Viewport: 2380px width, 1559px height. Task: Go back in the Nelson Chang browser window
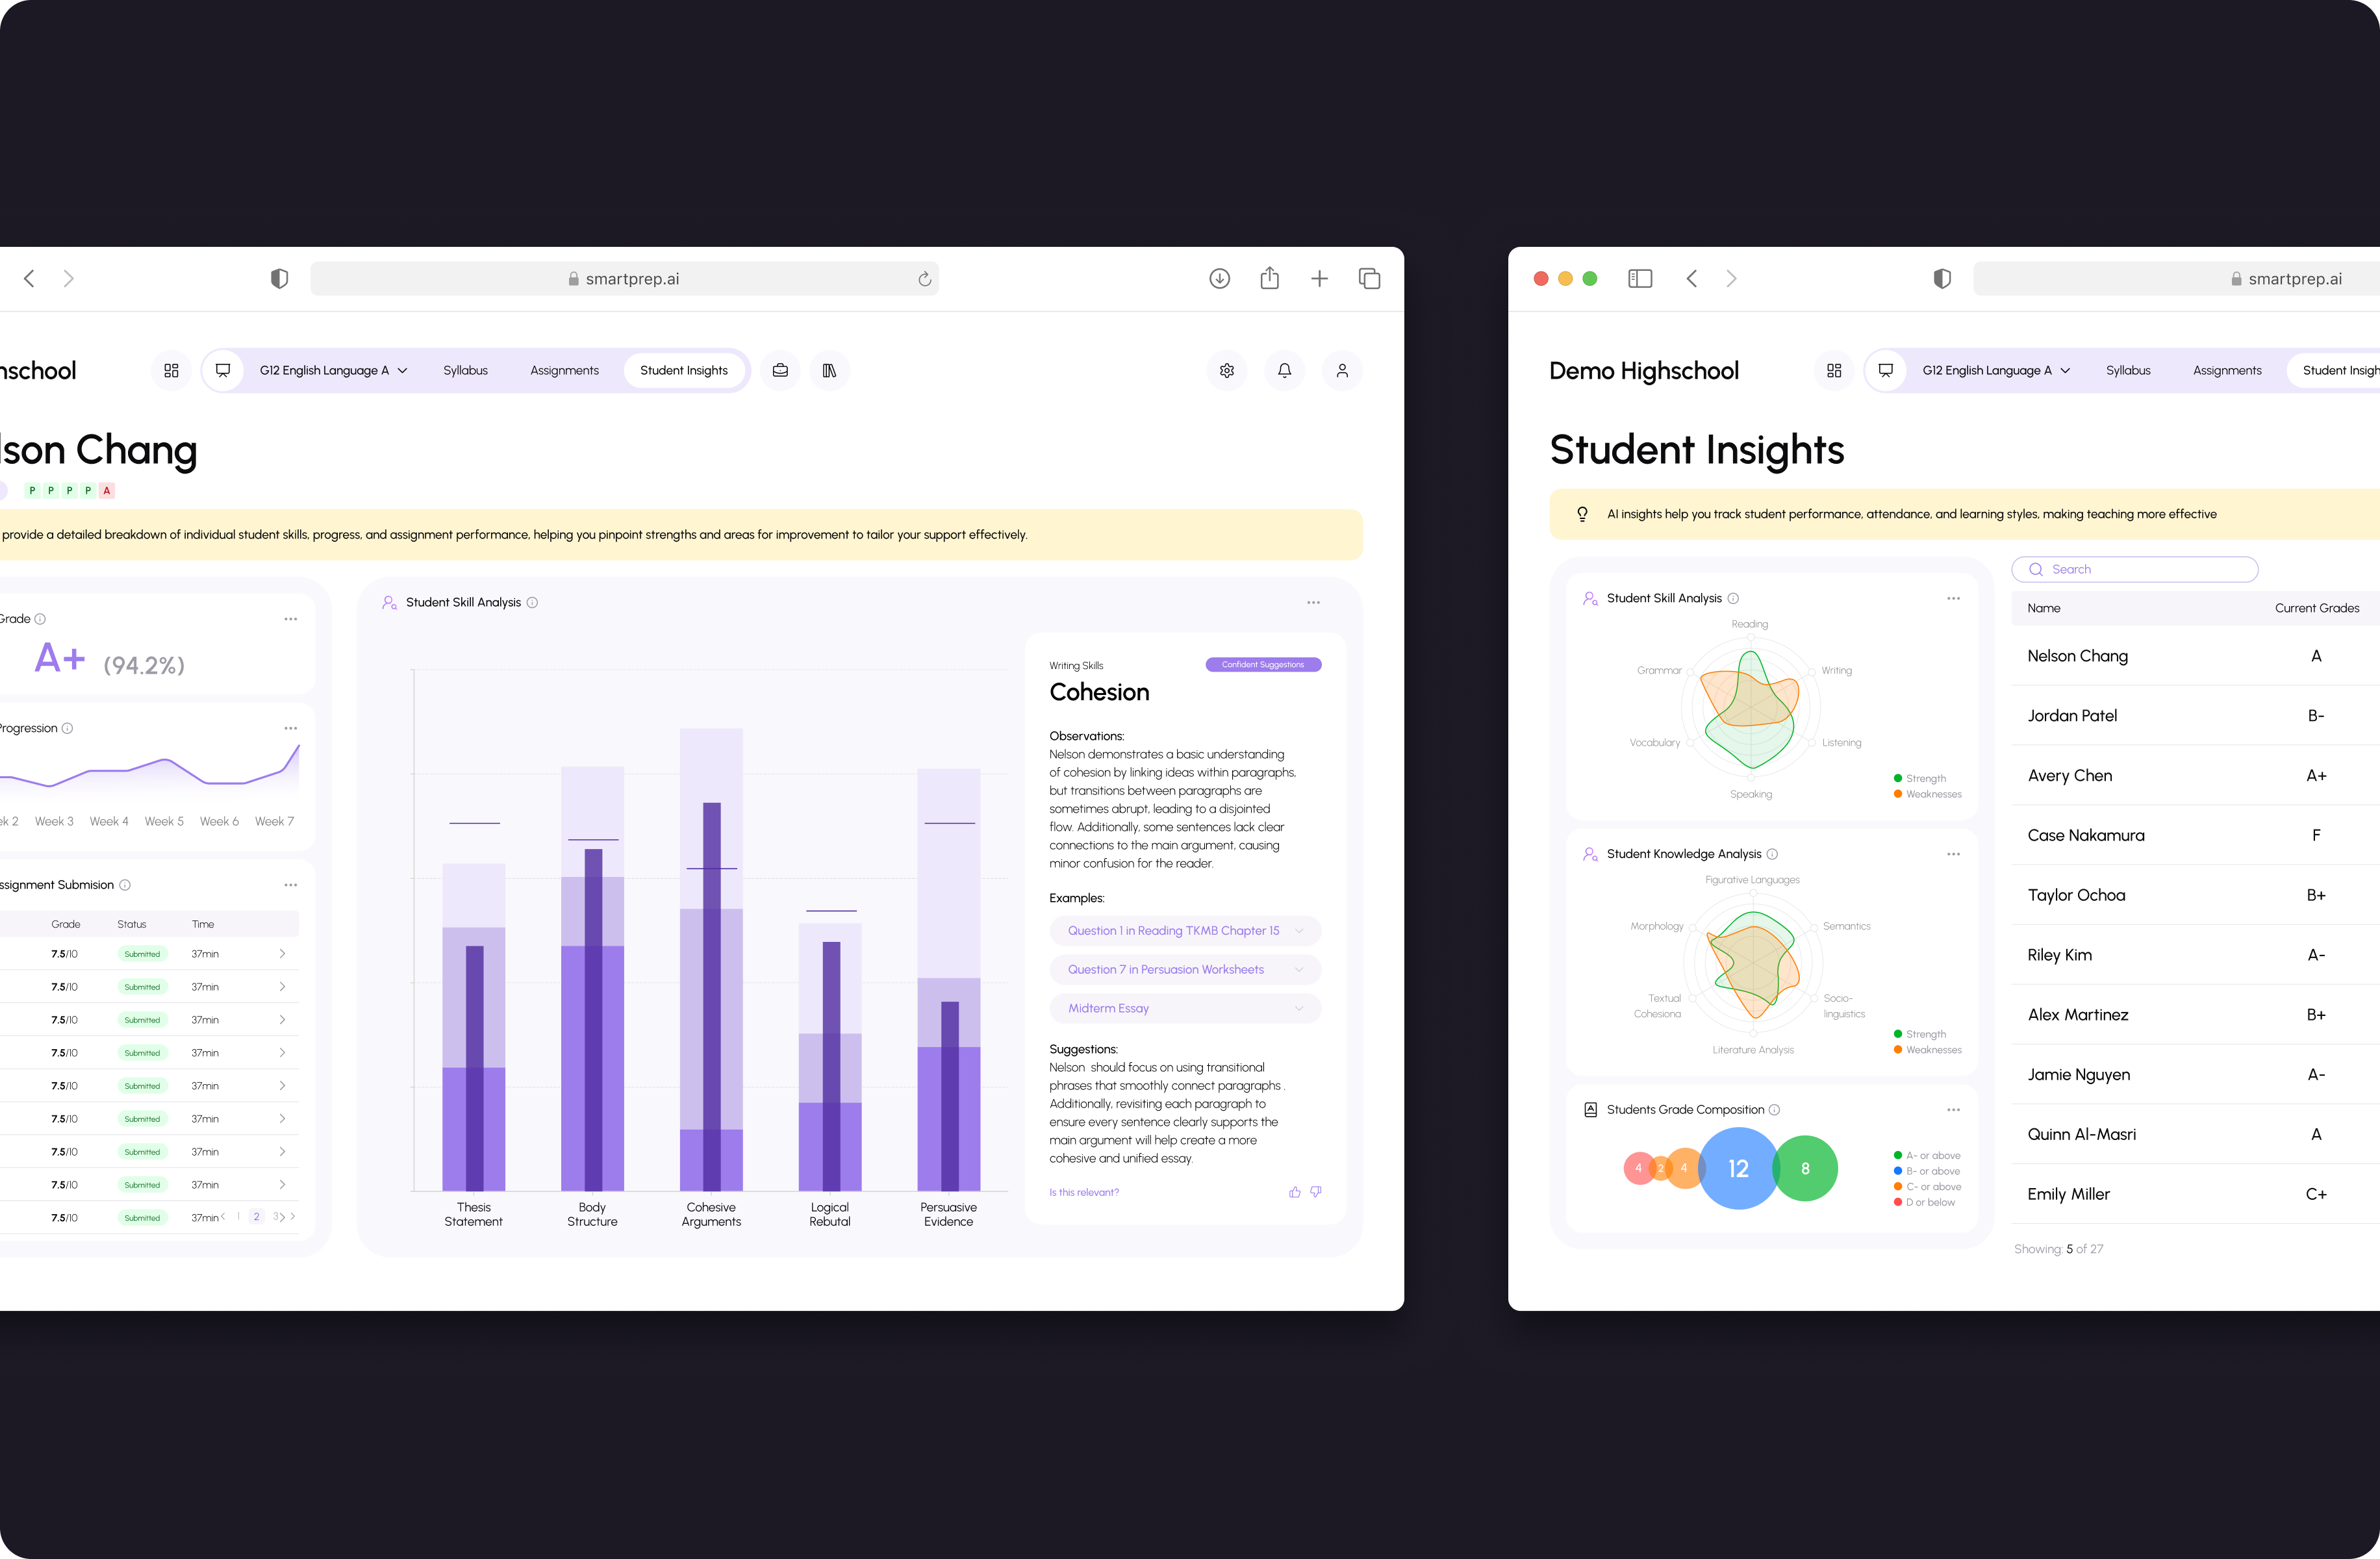(x=29, y=278)
